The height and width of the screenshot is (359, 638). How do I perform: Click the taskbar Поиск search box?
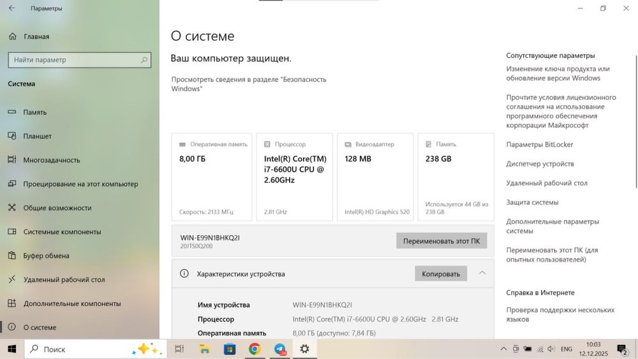click(x=96, y=349)
